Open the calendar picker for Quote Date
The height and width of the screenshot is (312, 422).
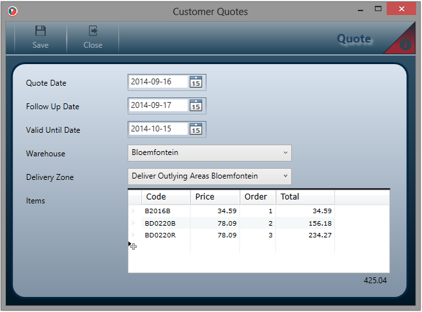pos(196,82)
